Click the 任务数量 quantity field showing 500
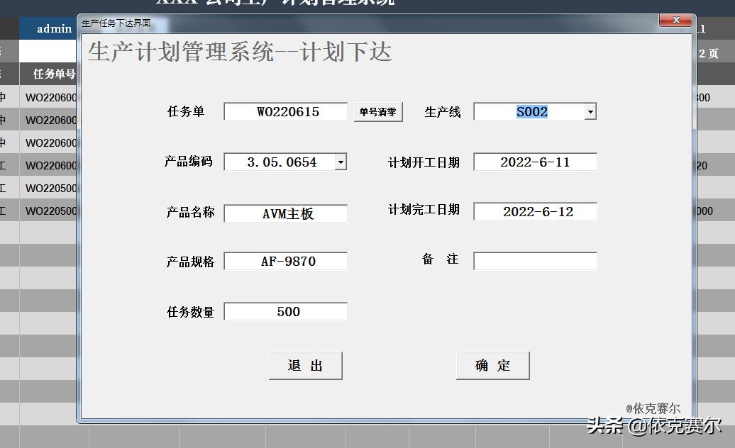 [284, 310]
